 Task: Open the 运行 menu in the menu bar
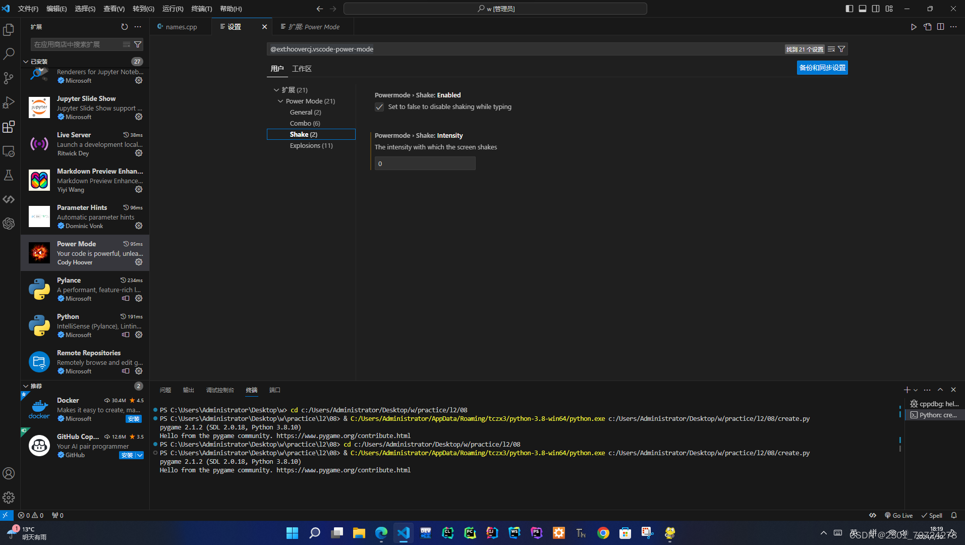[x=173, y=9]
